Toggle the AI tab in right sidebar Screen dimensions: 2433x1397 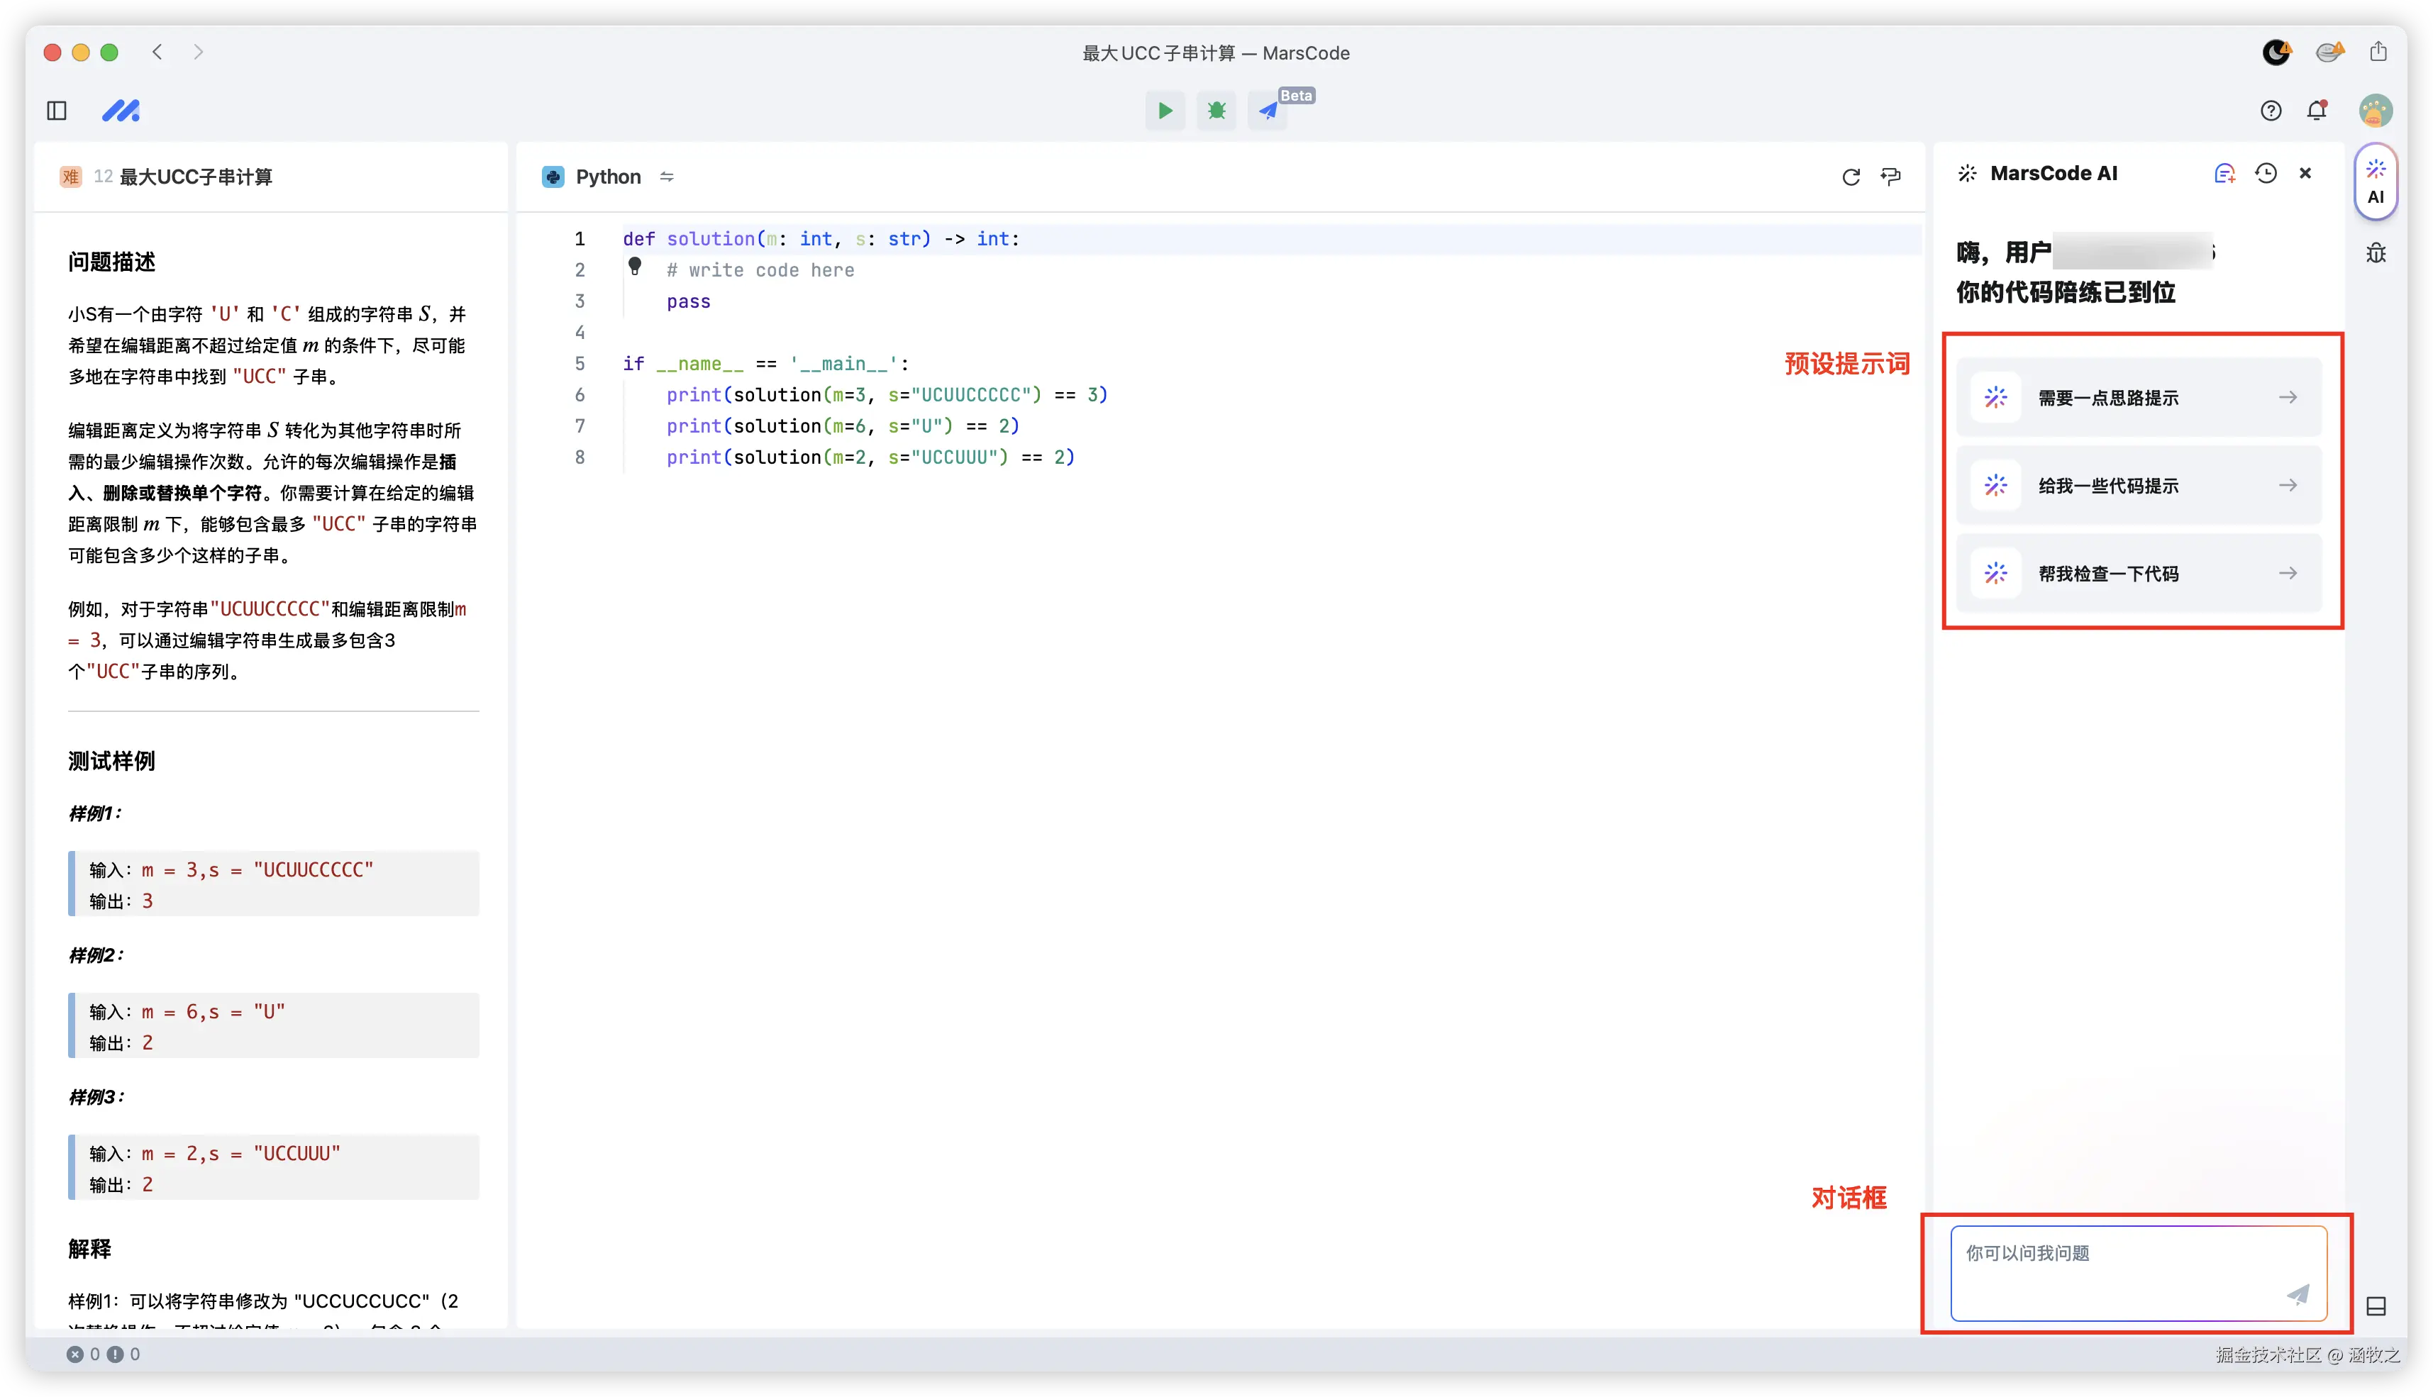pyautogui.click(x=2376, y=182)
